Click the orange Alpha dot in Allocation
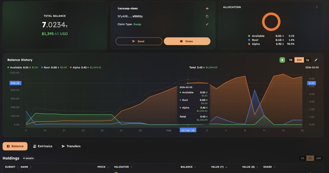This screenshot has height=173, width=329. (249, 44)
